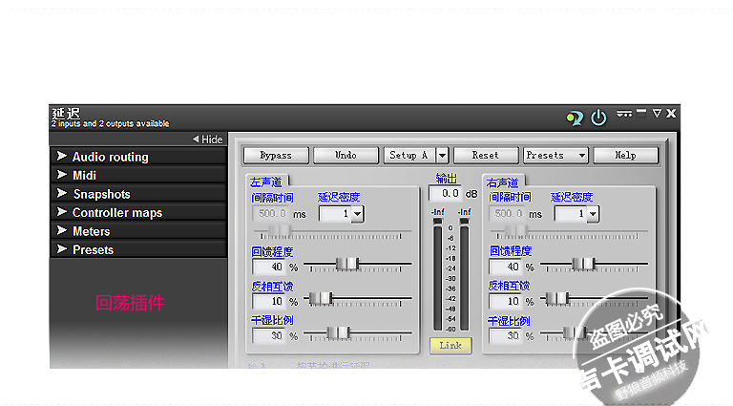This screenshot has width=733, height=406.
Task: Open the Setup A dropdown arrow
Action: 442,156
